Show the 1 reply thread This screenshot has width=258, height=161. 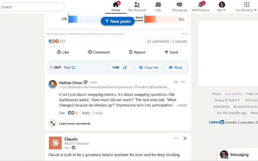(98, 113)
